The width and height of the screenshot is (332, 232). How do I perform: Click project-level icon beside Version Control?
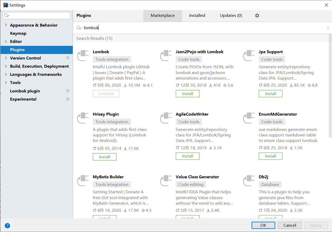(x=68, y=58)
